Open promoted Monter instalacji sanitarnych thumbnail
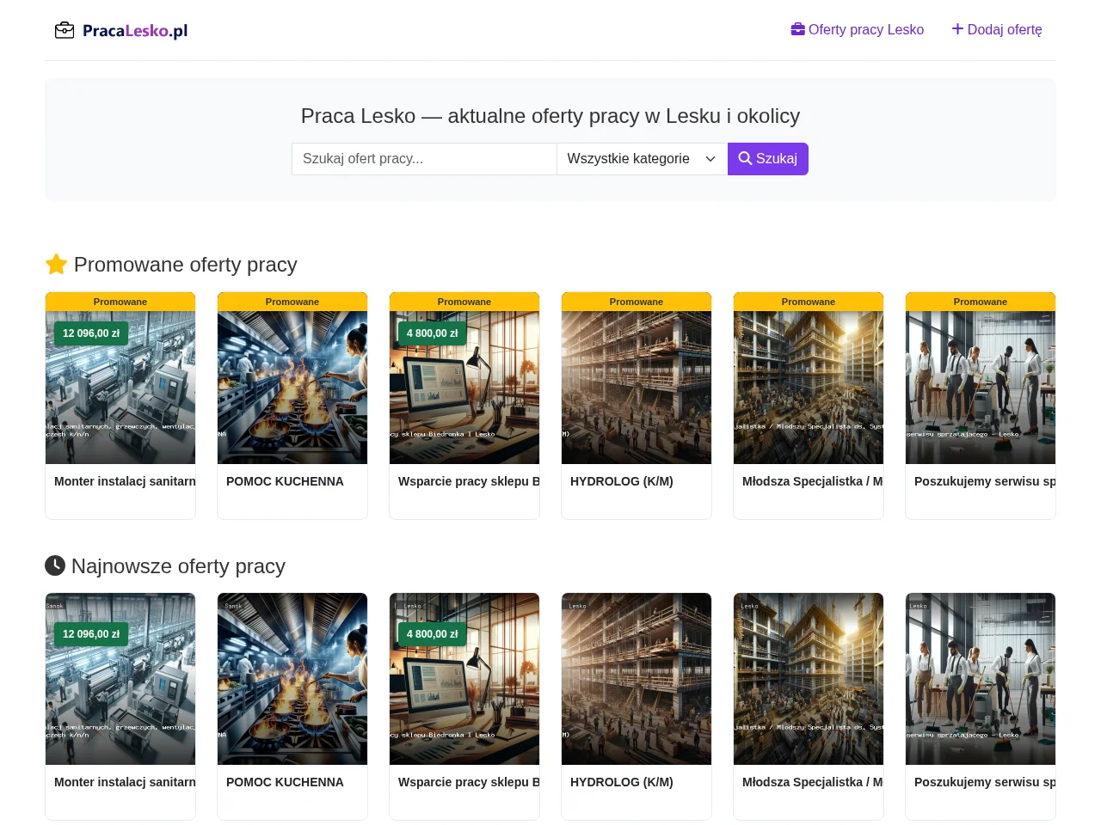 [x=120, y=388]
